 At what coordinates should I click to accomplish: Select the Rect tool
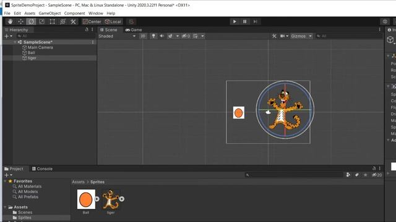tap(52, 22)
